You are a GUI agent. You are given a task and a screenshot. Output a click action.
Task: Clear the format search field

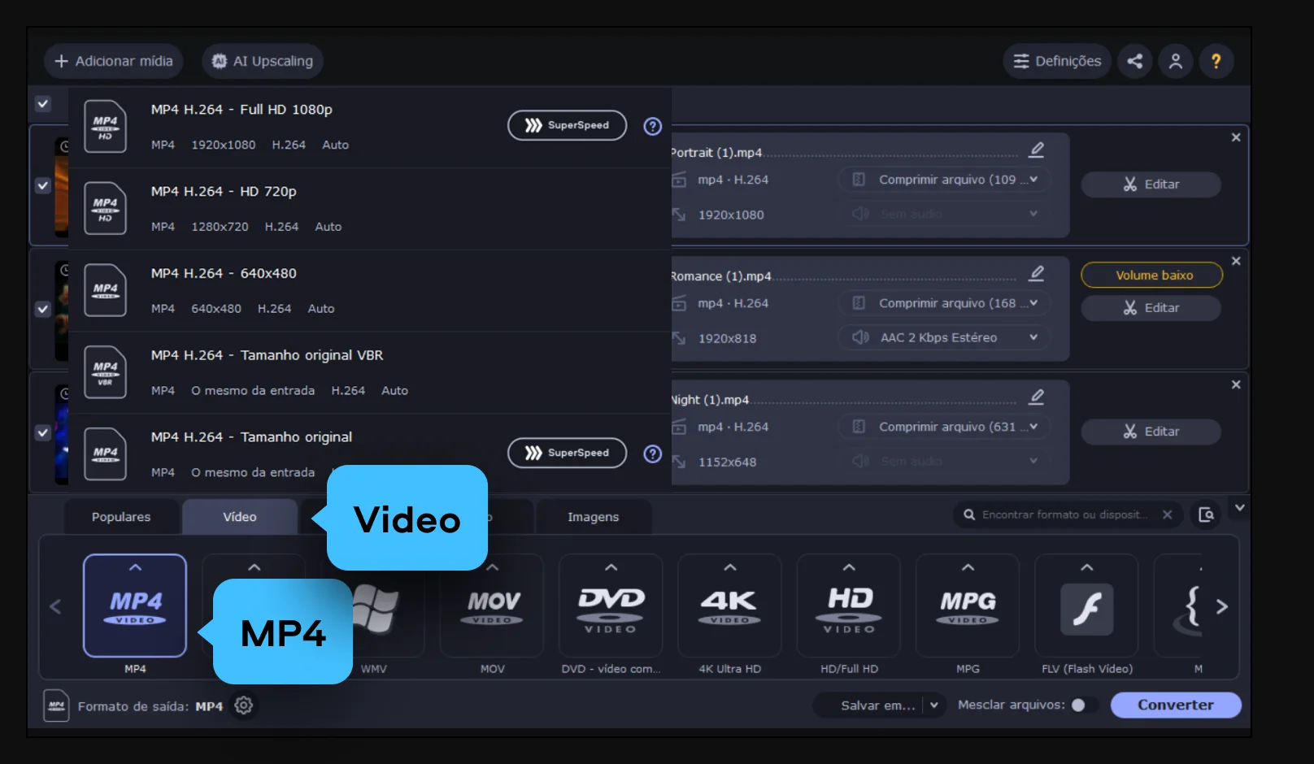(x=1167, y=514)
